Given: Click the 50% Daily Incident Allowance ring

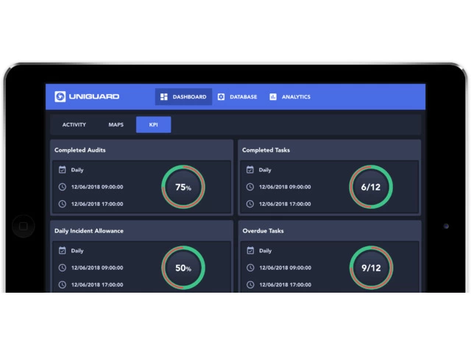Looking at the screenshot, I should [x=183, y=268].
